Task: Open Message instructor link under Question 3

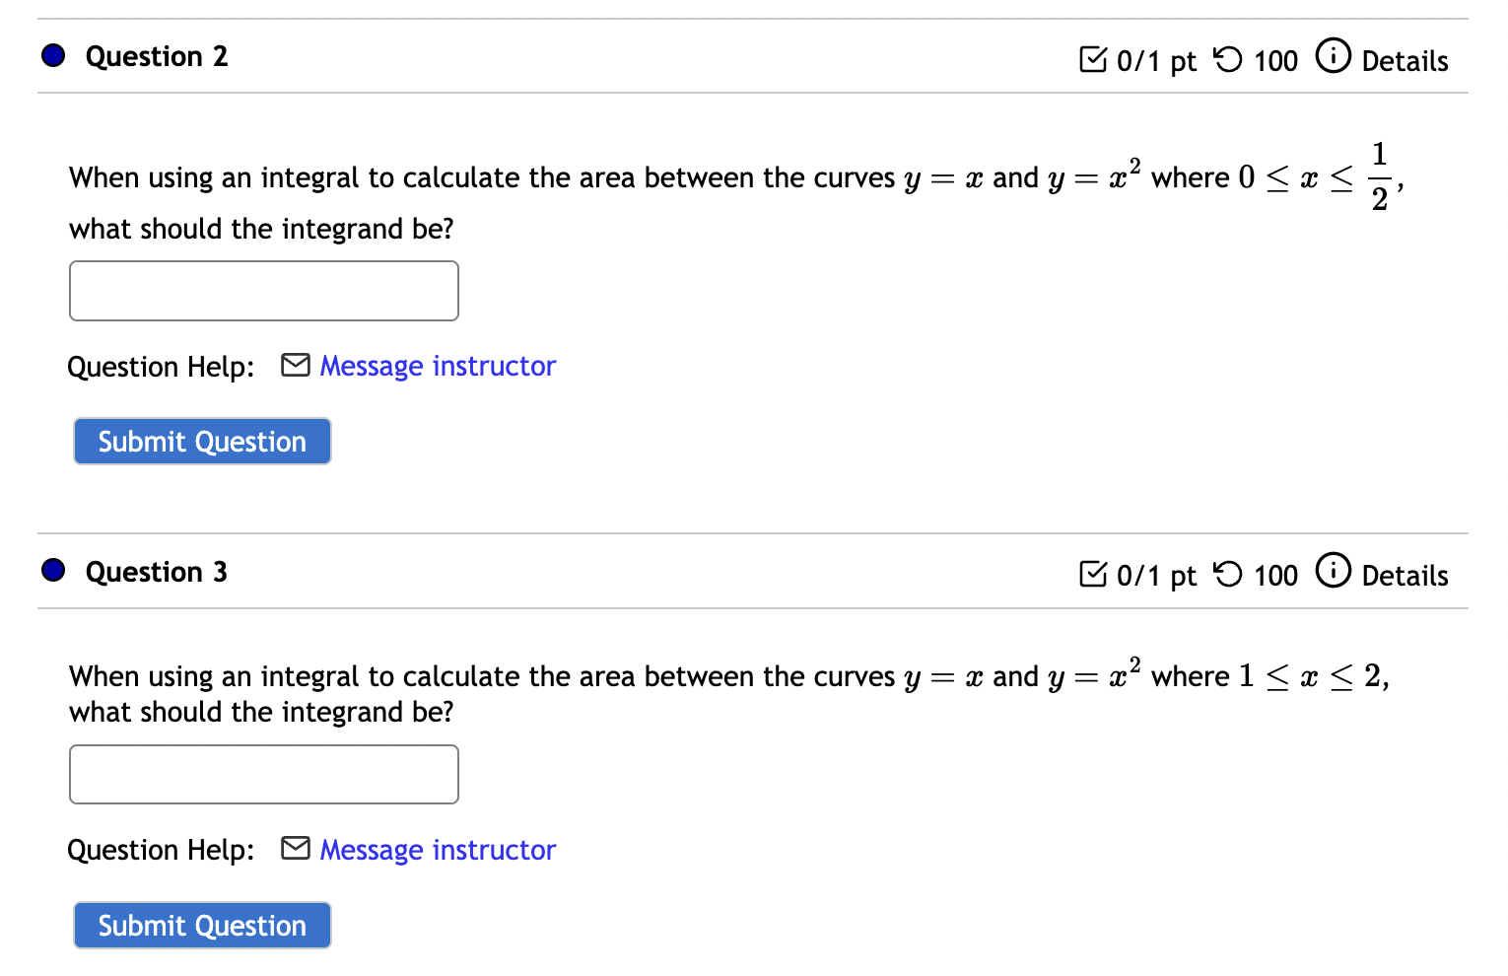Action: click(x=436, y=849)
